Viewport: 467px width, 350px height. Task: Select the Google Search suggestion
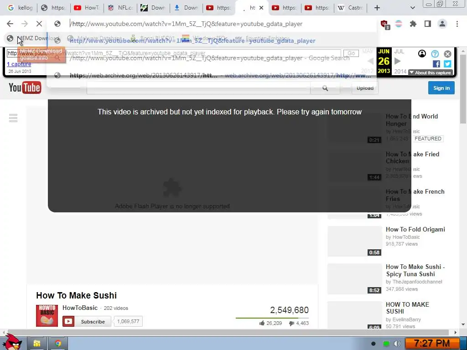point(210,58)
